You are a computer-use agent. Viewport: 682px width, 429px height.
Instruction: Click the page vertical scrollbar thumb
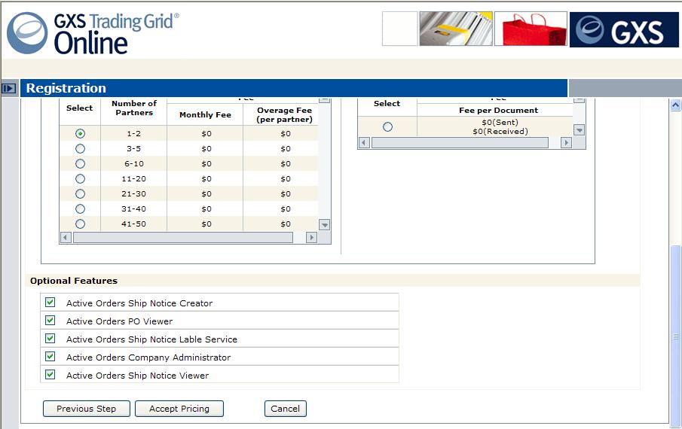675,336
